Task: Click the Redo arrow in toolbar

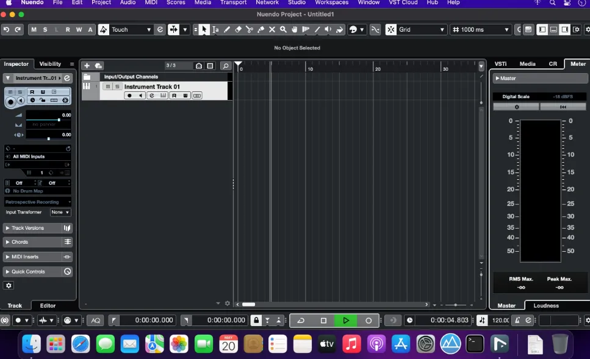Action: click(18, 29)
